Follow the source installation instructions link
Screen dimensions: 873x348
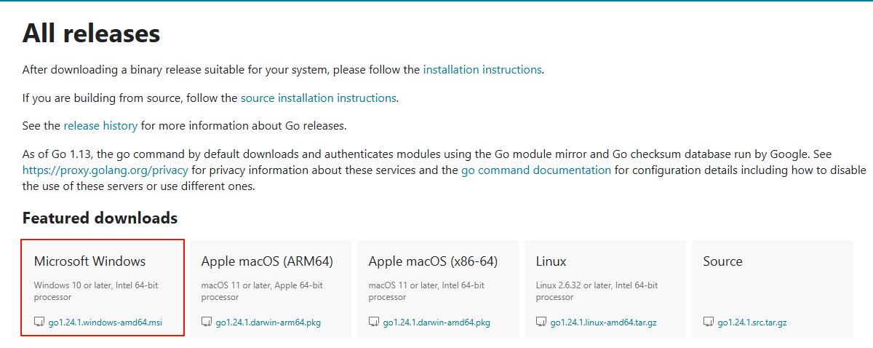pyautogui.click(x=318, y=98)
